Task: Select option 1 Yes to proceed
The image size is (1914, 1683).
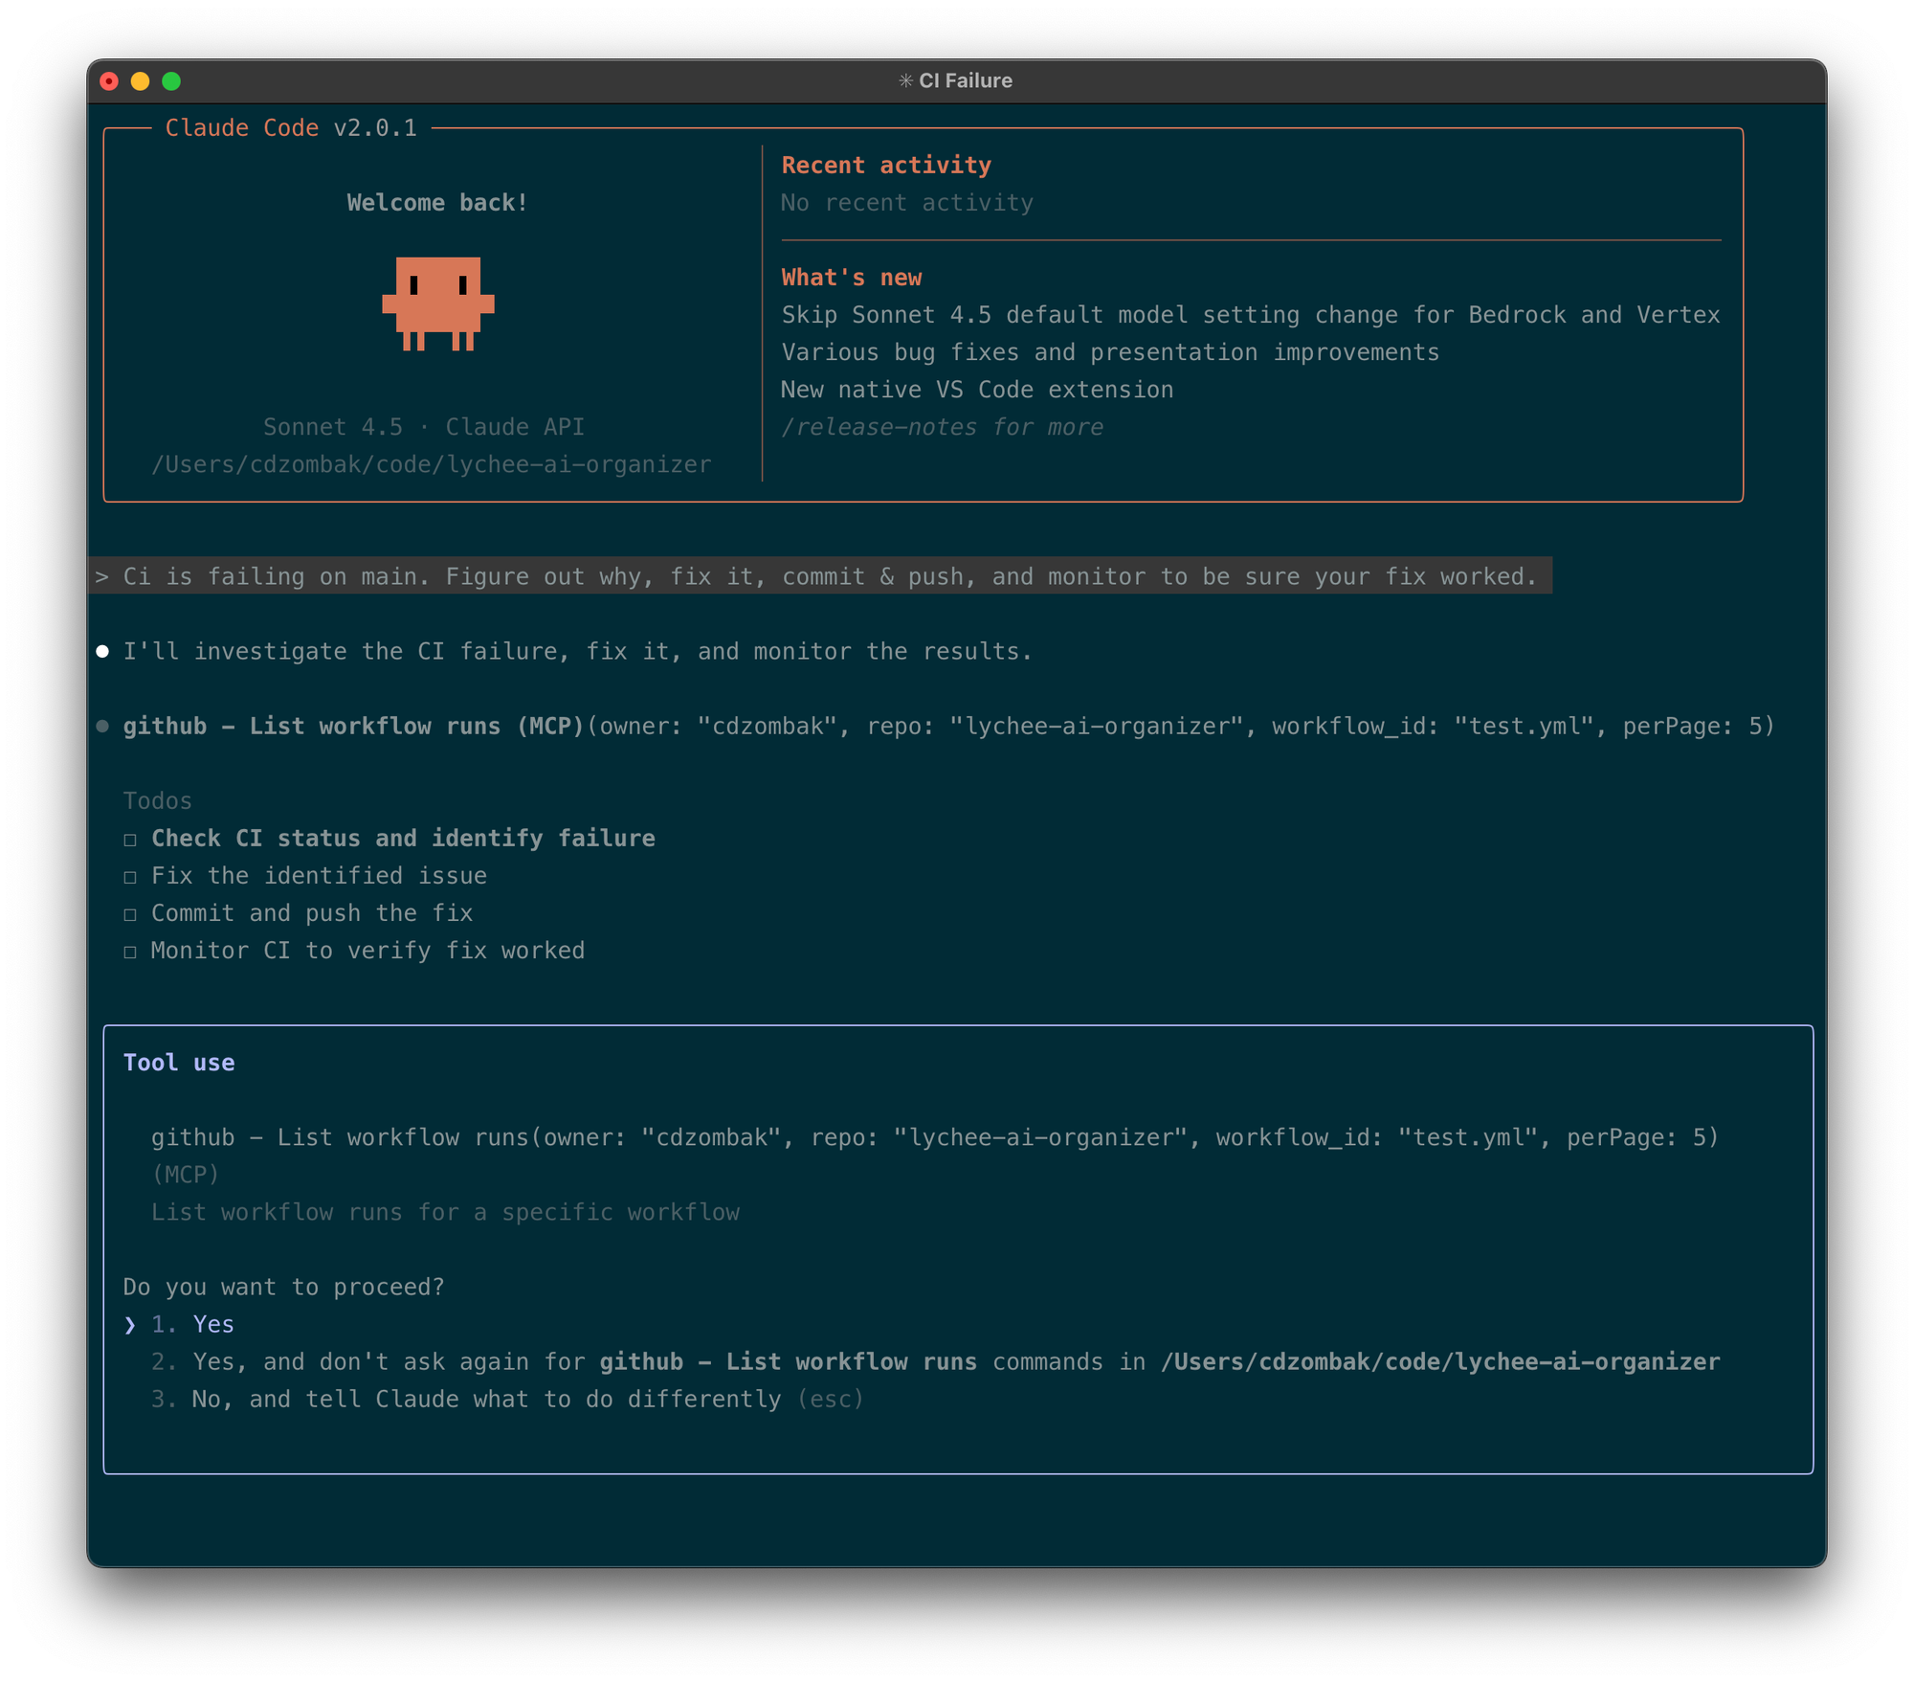Action: (212, 1324)
